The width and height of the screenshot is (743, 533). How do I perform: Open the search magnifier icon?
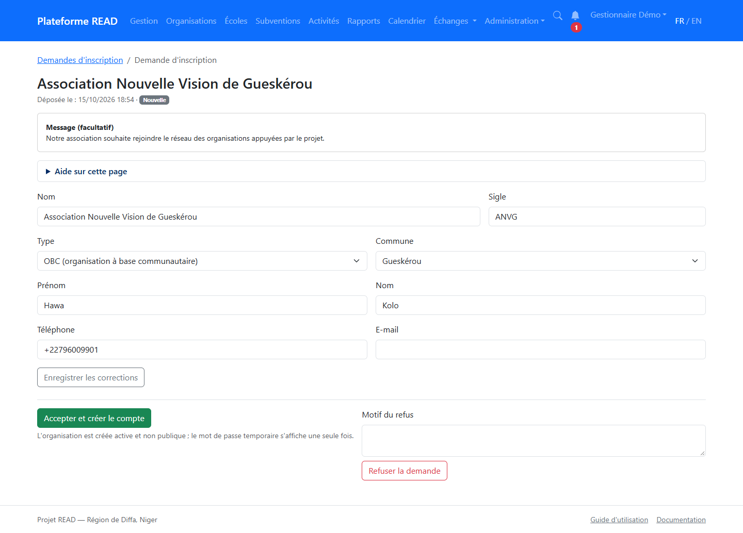point(558,15)
